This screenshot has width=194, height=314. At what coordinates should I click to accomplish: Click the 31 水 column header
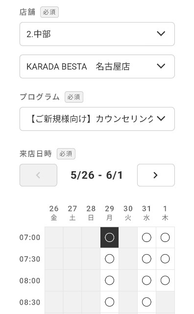tap(146, 213)
